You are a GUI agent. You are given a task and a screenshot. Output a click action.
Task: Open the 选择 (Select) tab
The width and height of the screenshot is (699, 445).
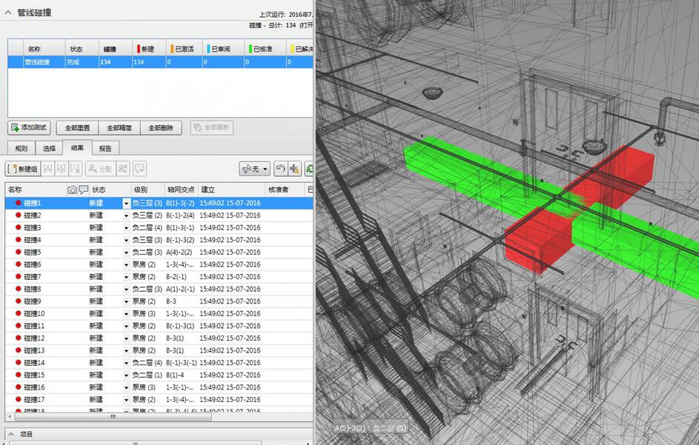[49, 148]
